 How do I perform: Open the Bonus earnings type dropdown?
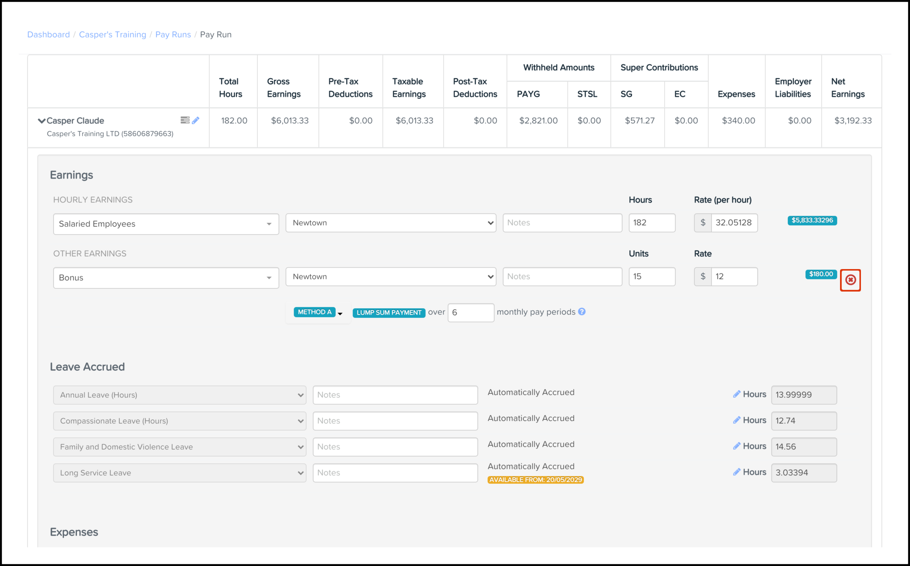(166, 278)
